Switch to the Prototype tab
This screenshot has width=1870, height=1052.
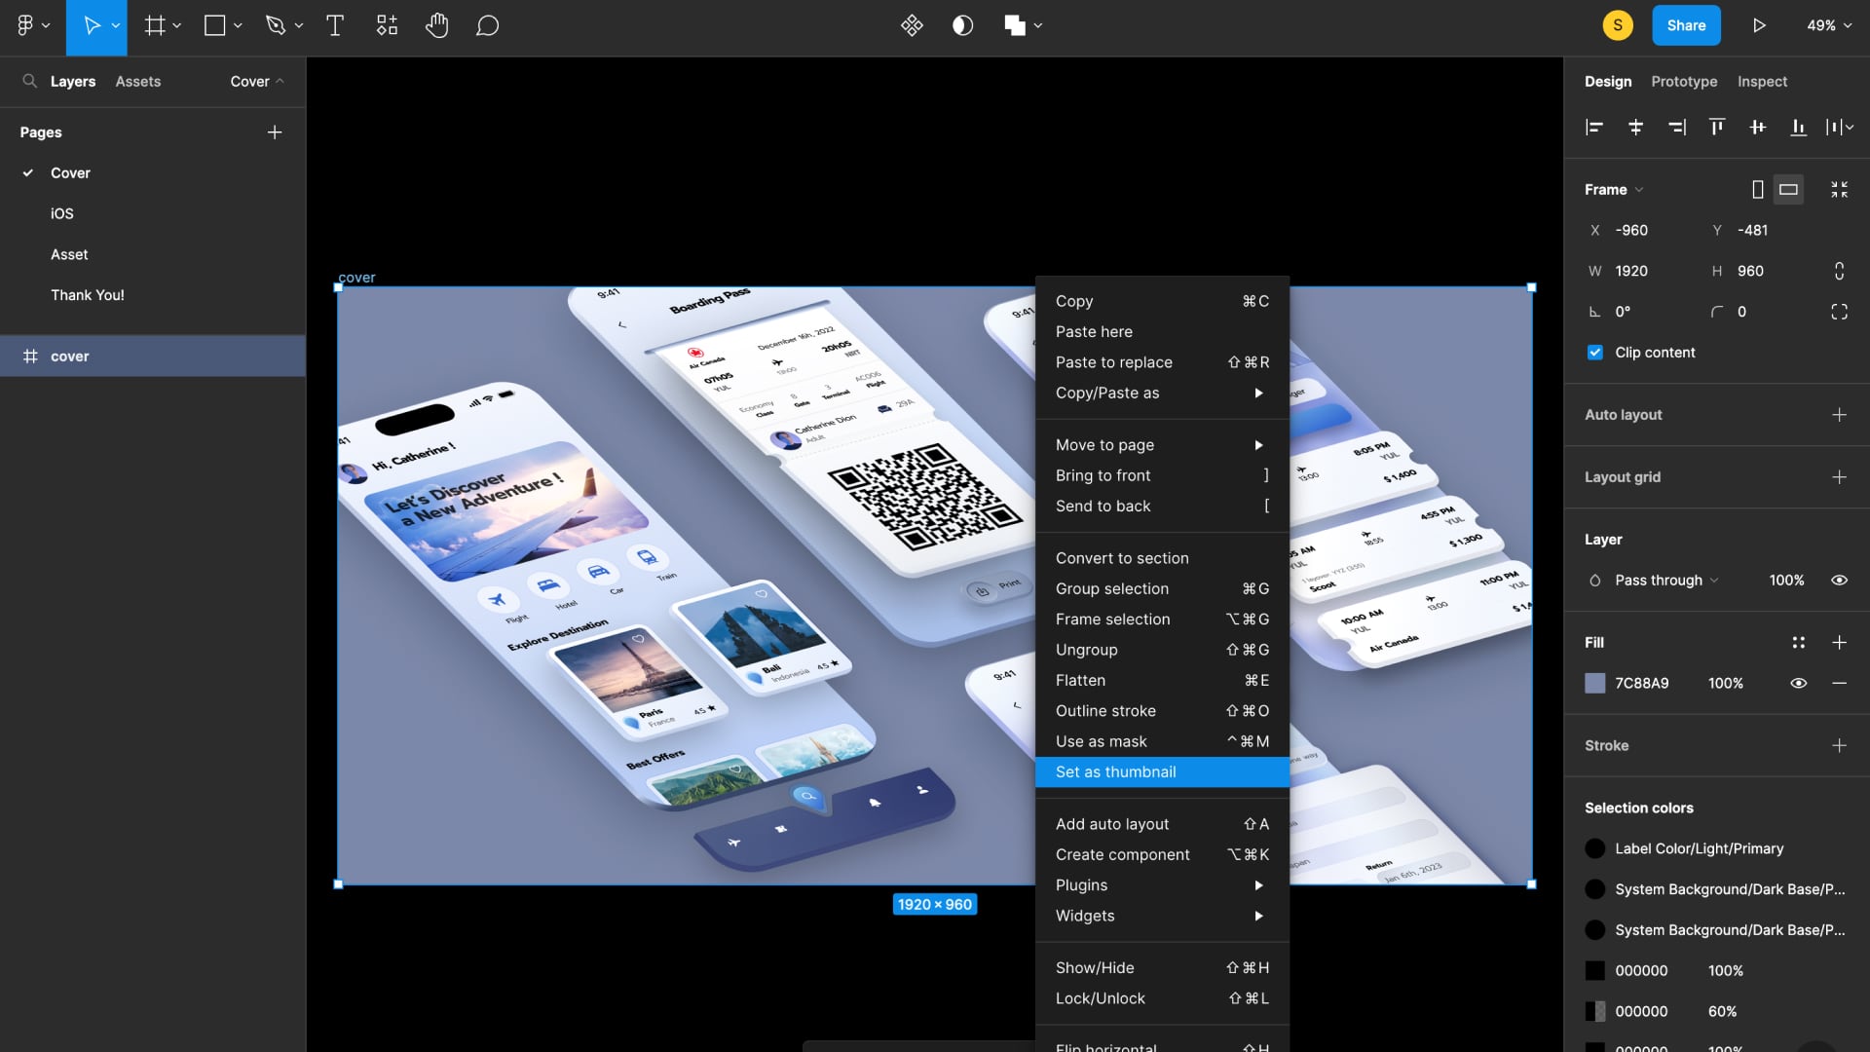click(x=1684, y=81)
